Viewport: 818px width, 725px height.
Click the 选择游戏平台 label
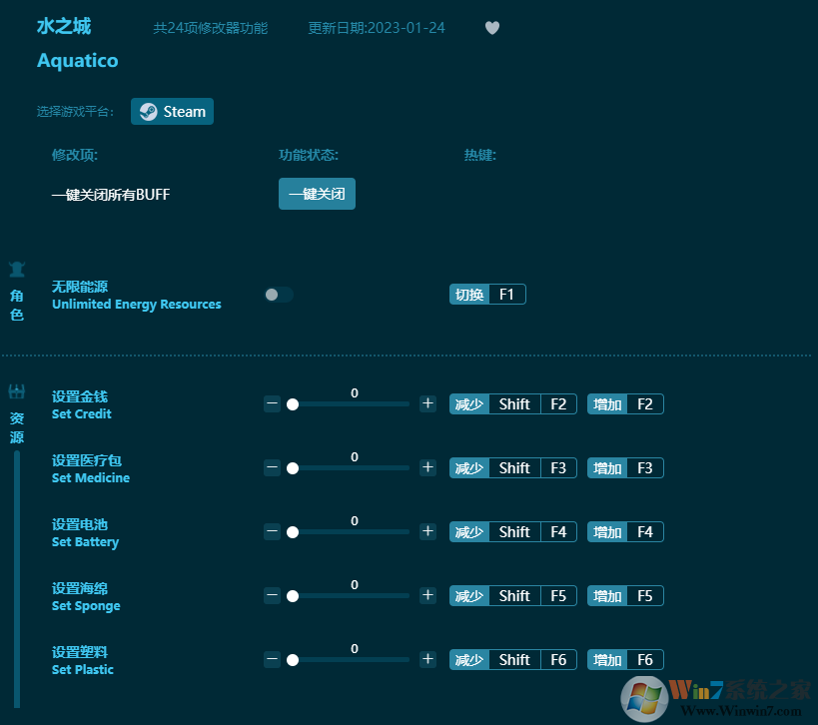tap(75, 112)
